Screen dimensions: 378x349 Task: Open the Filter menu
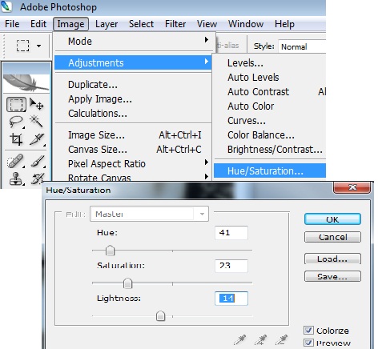click(x=175, y=24)
